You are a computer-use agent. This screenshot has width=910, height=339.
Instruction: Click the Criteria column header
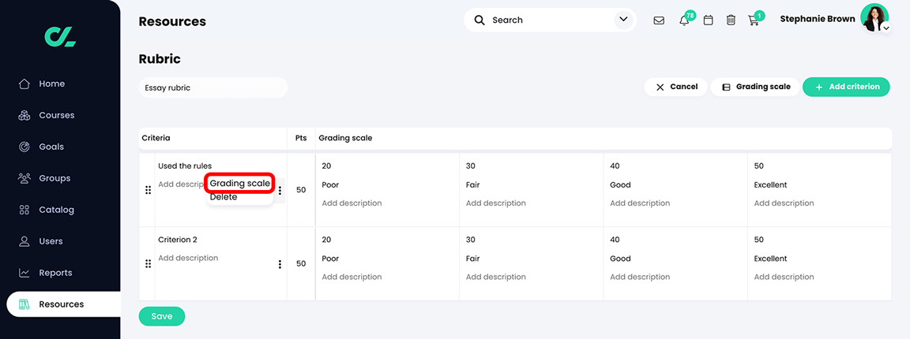tap(156, 138)
